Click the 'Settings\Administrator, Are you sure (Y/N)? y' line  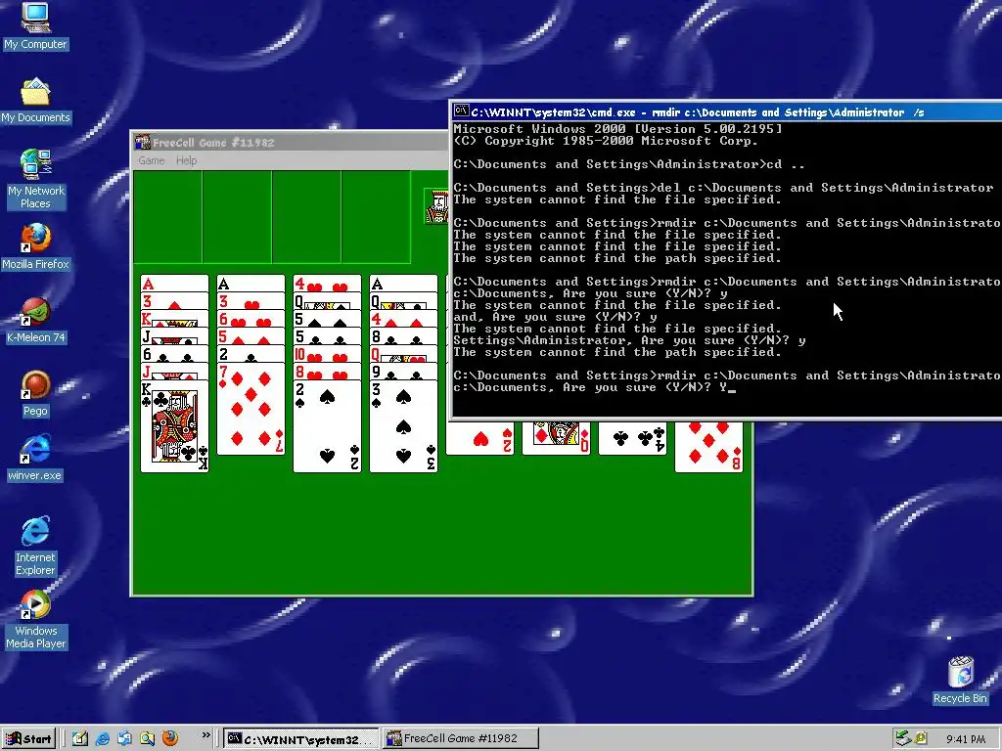click(629, 341)
